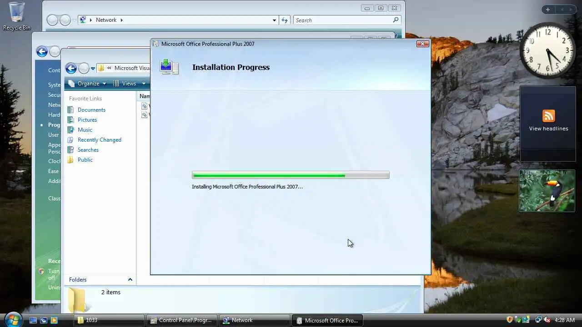
Task: Click the "2 items" details pane text
Action: pyautogui.click(x=111, y=292)
